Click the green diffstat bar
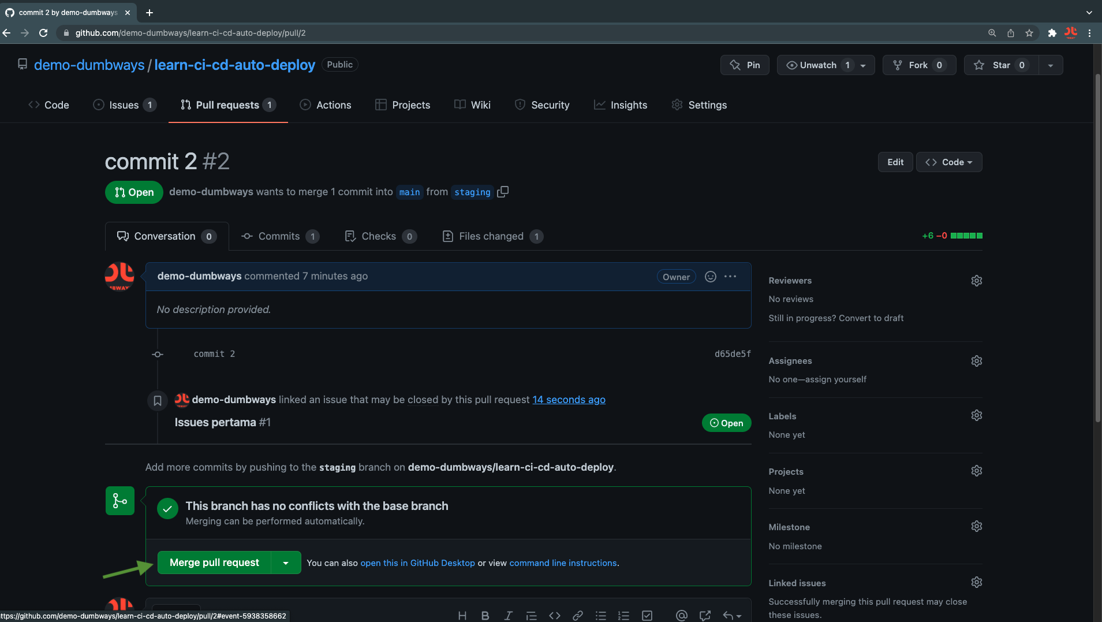 tap(966, 236)
